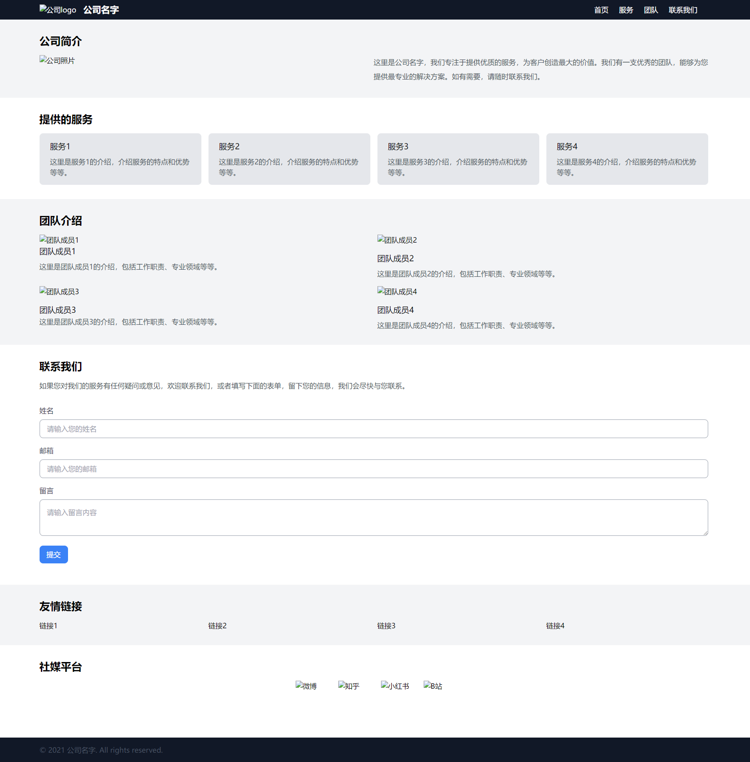Open friendly link 链接1
The width and height of the screenshot is (750, 762).
click(48, 626)
